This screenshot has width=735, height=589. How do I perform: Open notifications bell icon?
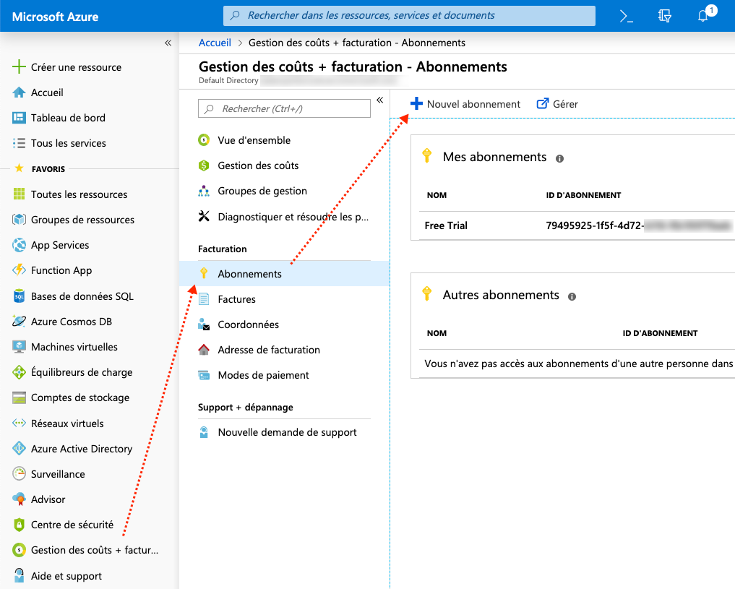point(703,16)
